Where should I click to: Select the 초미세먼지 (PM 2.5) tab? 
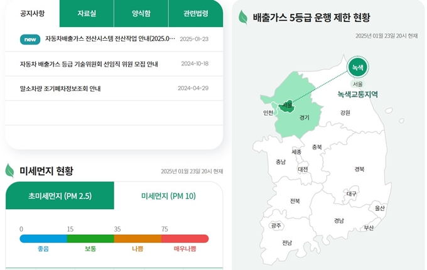point(60,196)
